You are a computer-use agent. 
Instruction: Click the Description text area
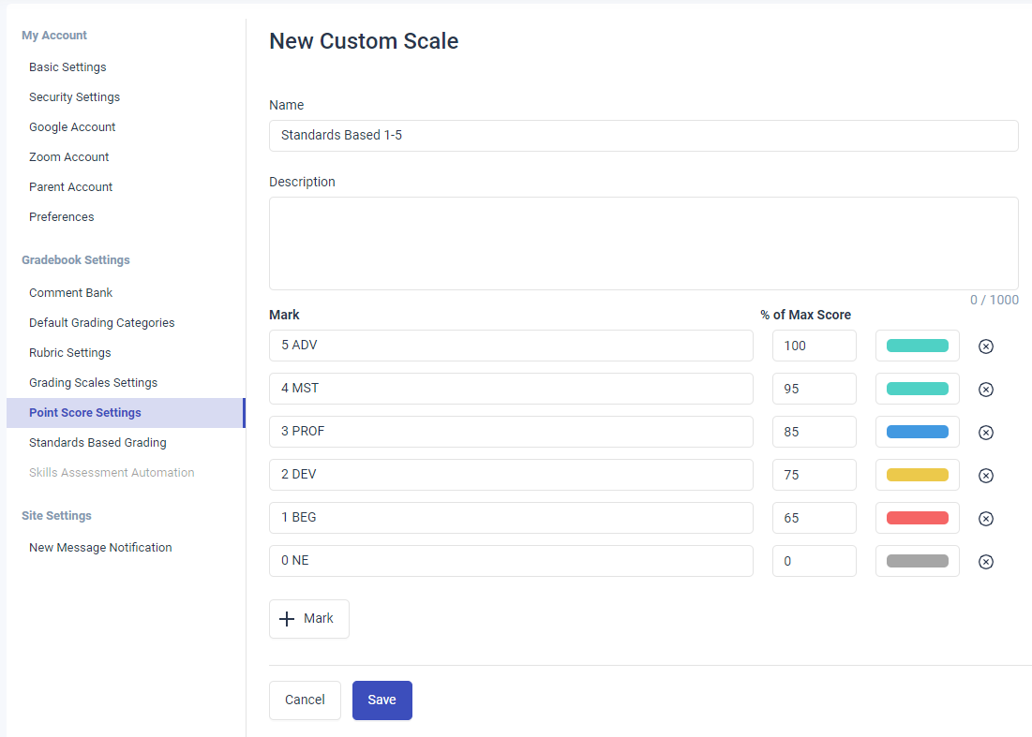point(643,243)
